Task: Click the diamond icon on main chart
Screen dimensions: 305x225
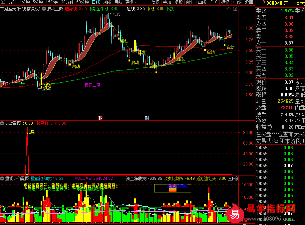Action: 229,9
